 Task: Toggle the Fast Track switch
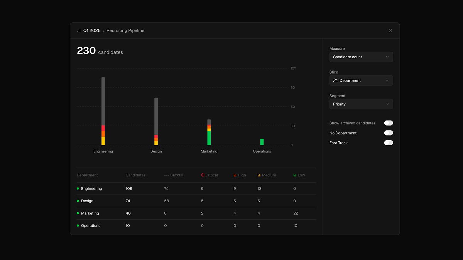(389, 143)
